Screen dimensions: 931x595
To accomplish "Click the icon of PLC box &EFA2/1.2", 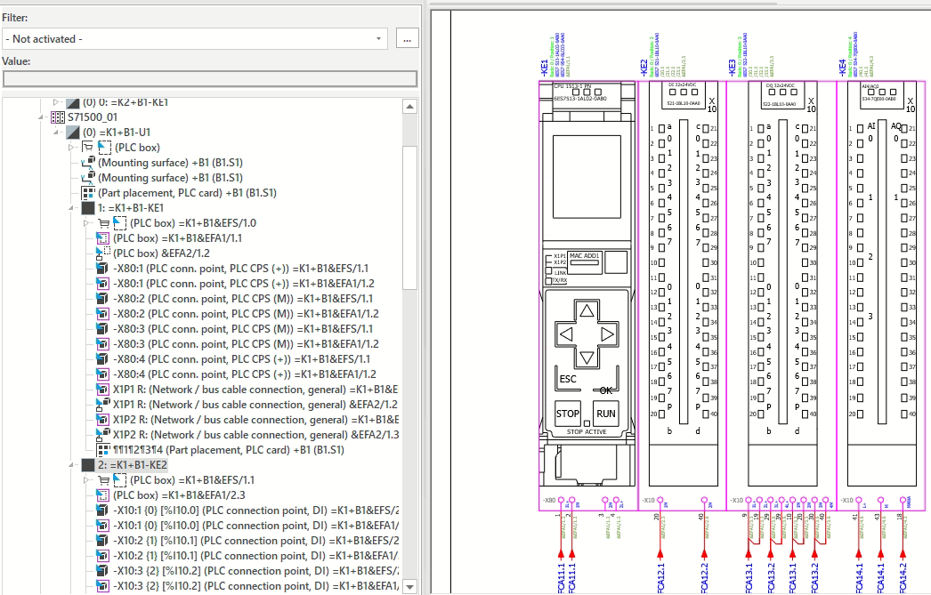I will (x=102, y=253).
